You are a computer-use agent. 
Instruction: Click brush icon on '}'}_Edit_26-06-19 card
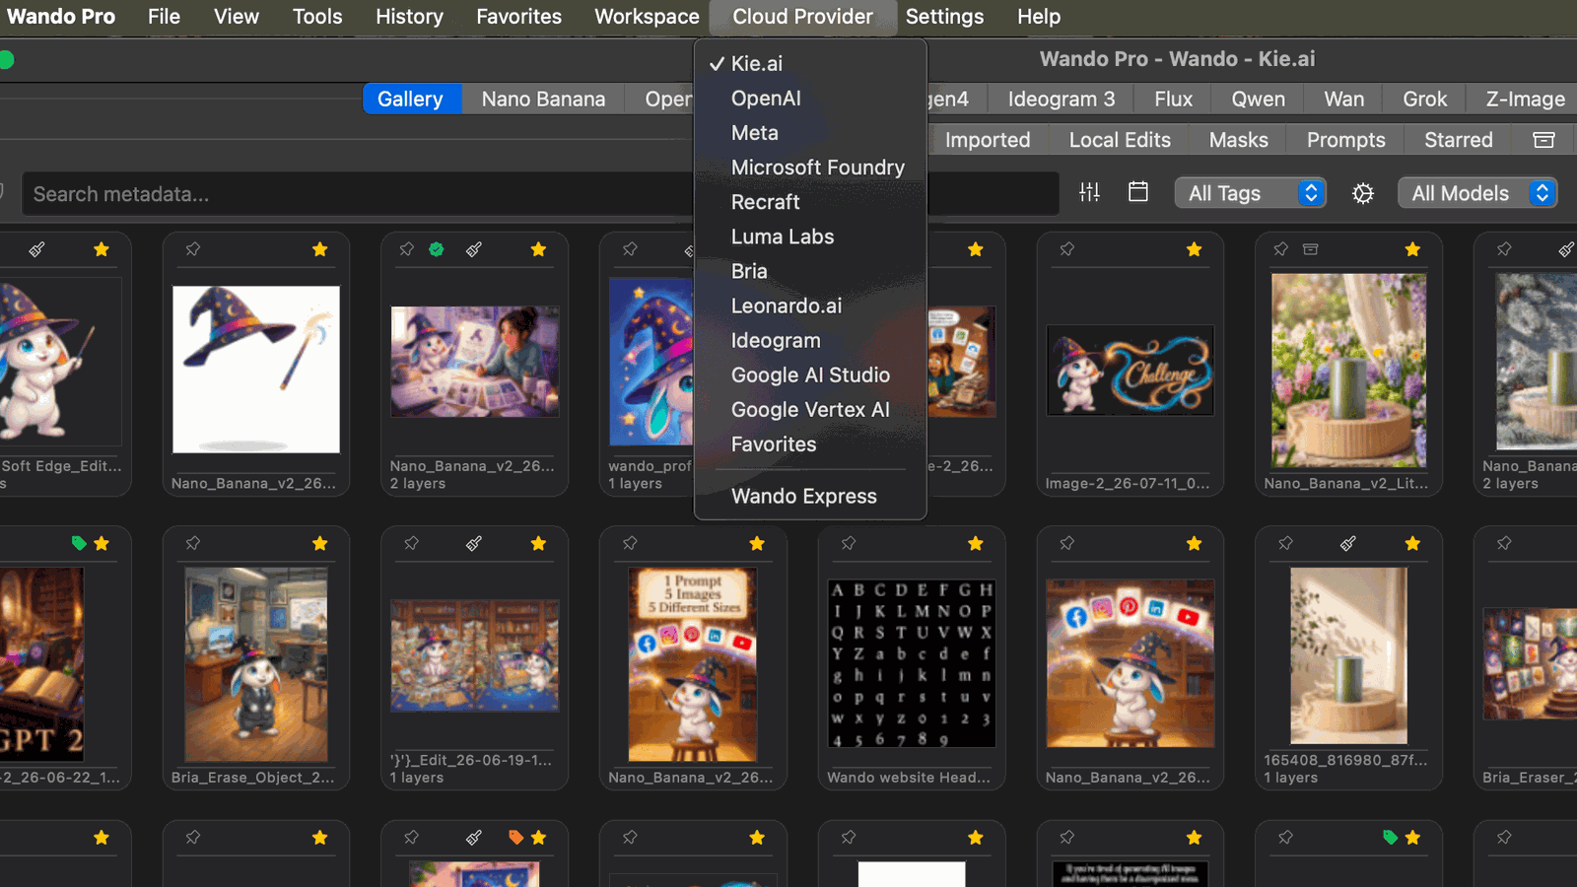click(474, 543)
